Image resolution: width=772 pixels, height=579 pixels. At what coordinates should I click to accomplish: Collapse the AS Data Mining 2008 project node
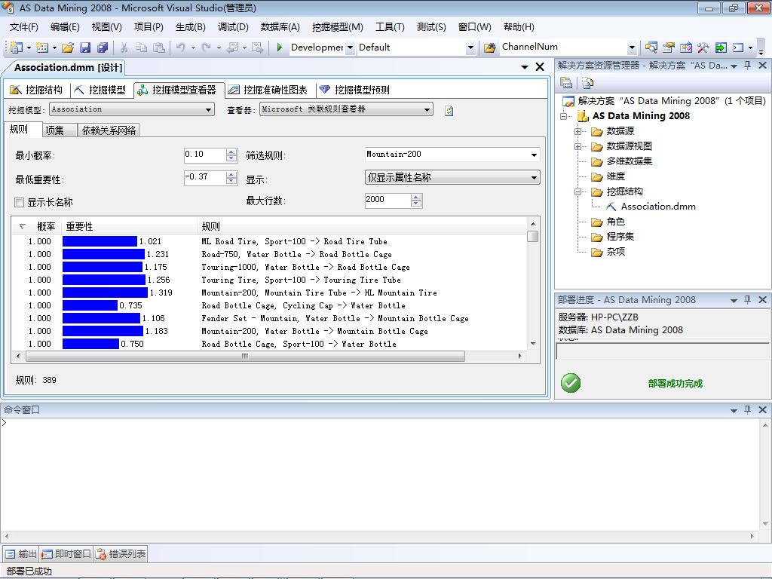tap(564, 116)
